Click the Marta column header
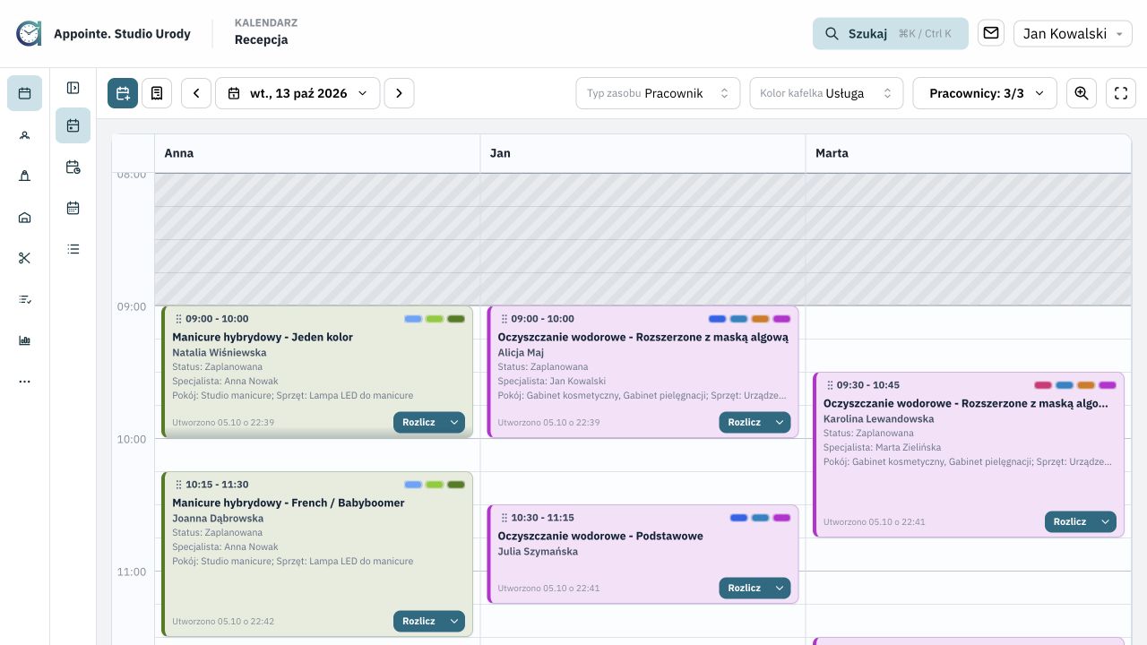Viewport: 1147px width, 645px height. pos(968,153)
